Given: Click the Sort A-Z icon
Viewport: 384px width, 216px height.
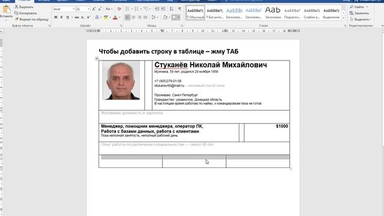Looking at the screenshot, I should (x=172, y=9).
